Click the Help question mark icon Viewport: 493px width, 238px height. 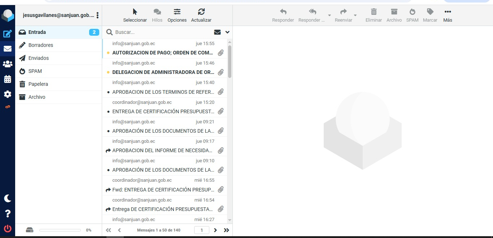(x=8, y=213)
